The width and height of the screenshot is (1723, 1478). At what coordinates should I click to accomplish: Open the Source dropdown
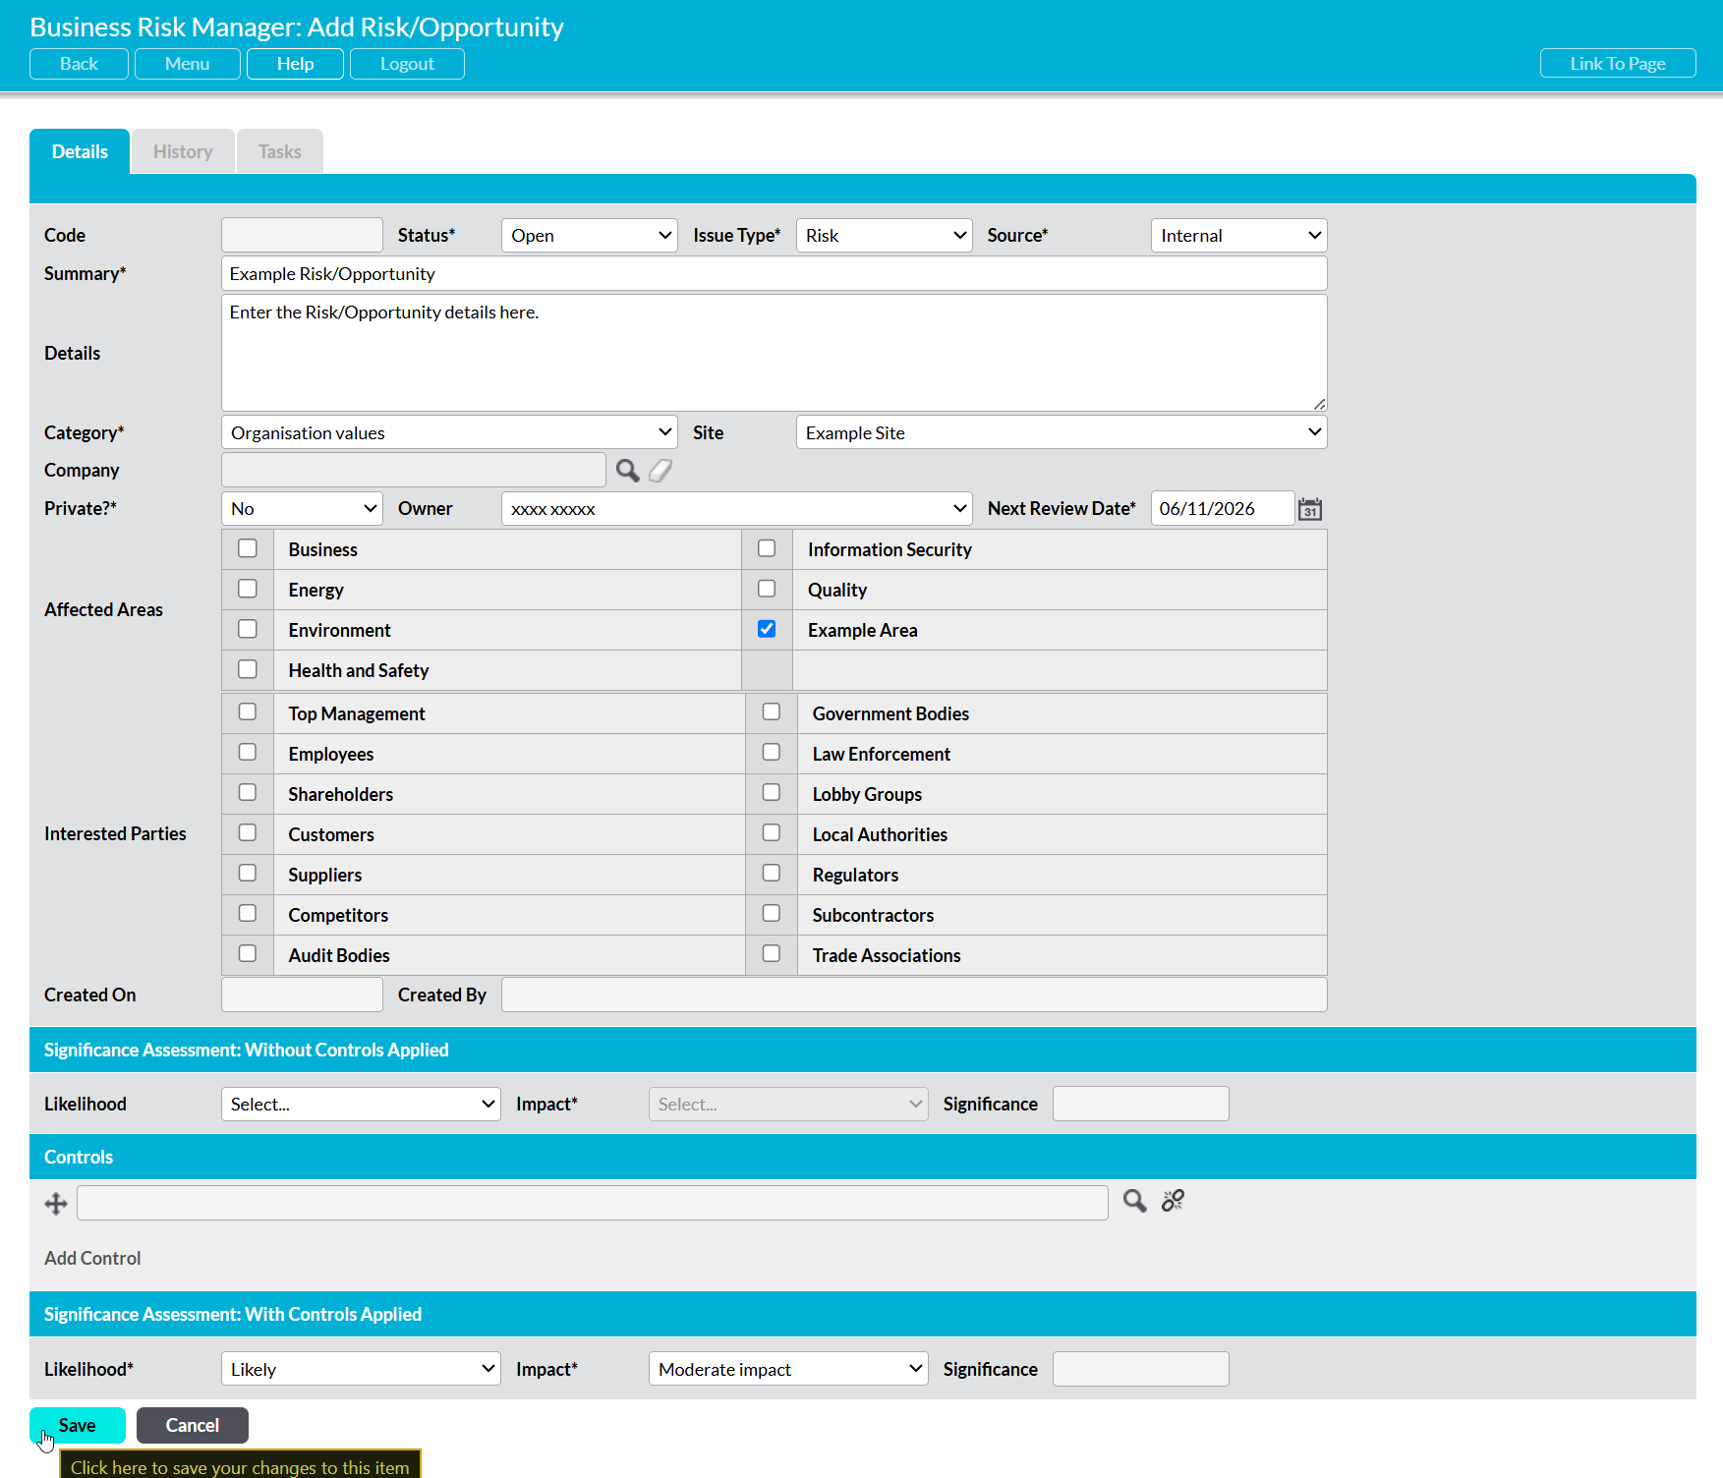point(1238,236)
